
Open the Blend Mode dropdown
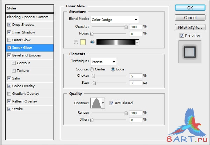click(x=114, y=19)
